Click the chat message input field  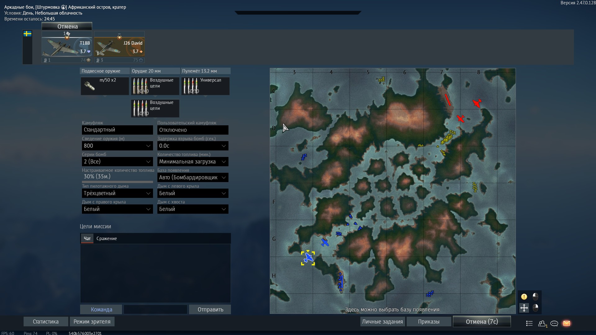(x=155, y=310)
